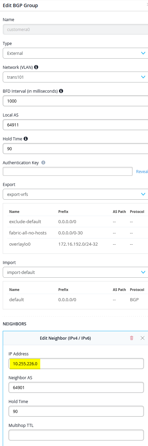Screen dimensions: 148x446
Task: Click the BFD Interval field 1000
Action: click(x=75, y=101)
